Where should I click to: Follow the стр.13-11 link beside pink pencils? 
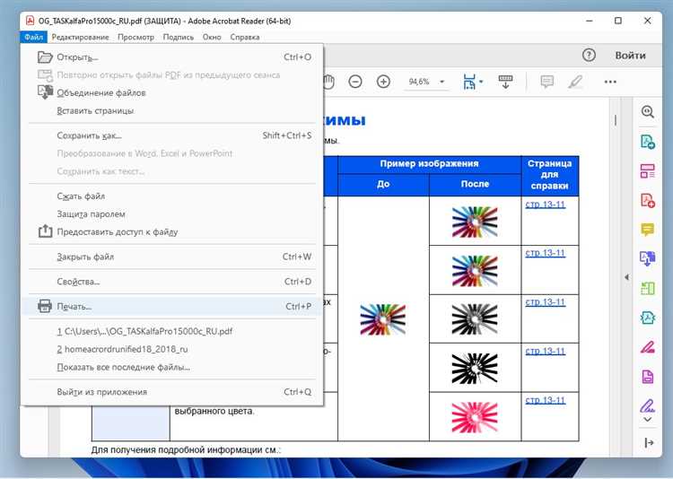(545, 400)
